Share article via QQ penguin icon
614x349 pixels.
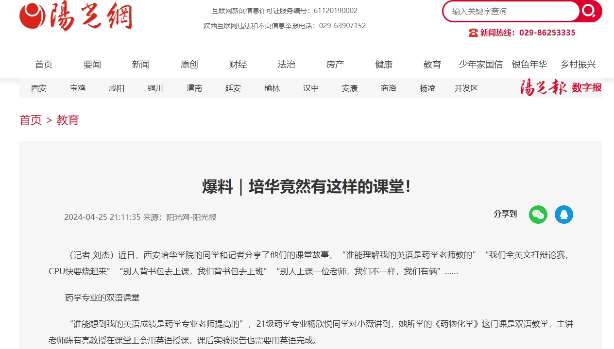[563, 214]
